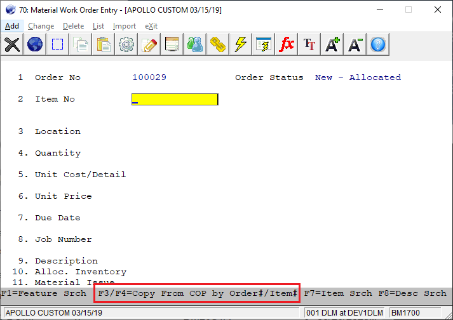453x320 pixels.
Task: Open the List menu
Action: pos(98,26)
